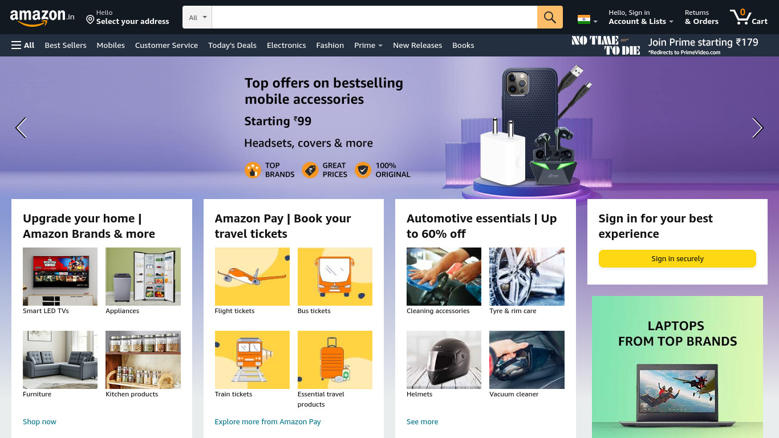Go to Electronics in navigation bar

(x=286, y=45)
